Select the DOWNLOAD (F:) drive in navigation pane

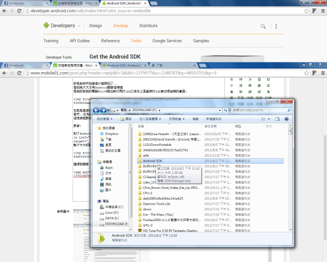(114, 224)
